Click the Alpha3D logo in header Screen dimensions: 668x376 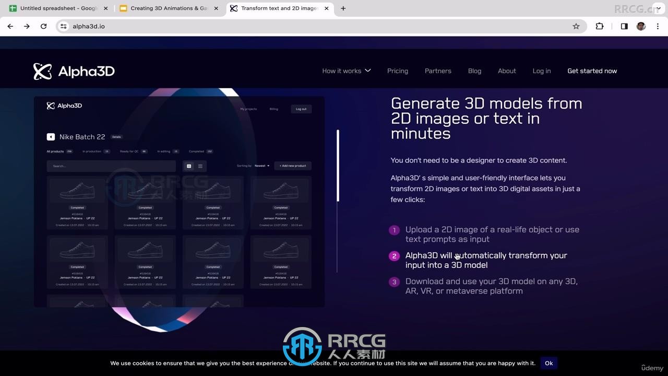click(74, 71)
